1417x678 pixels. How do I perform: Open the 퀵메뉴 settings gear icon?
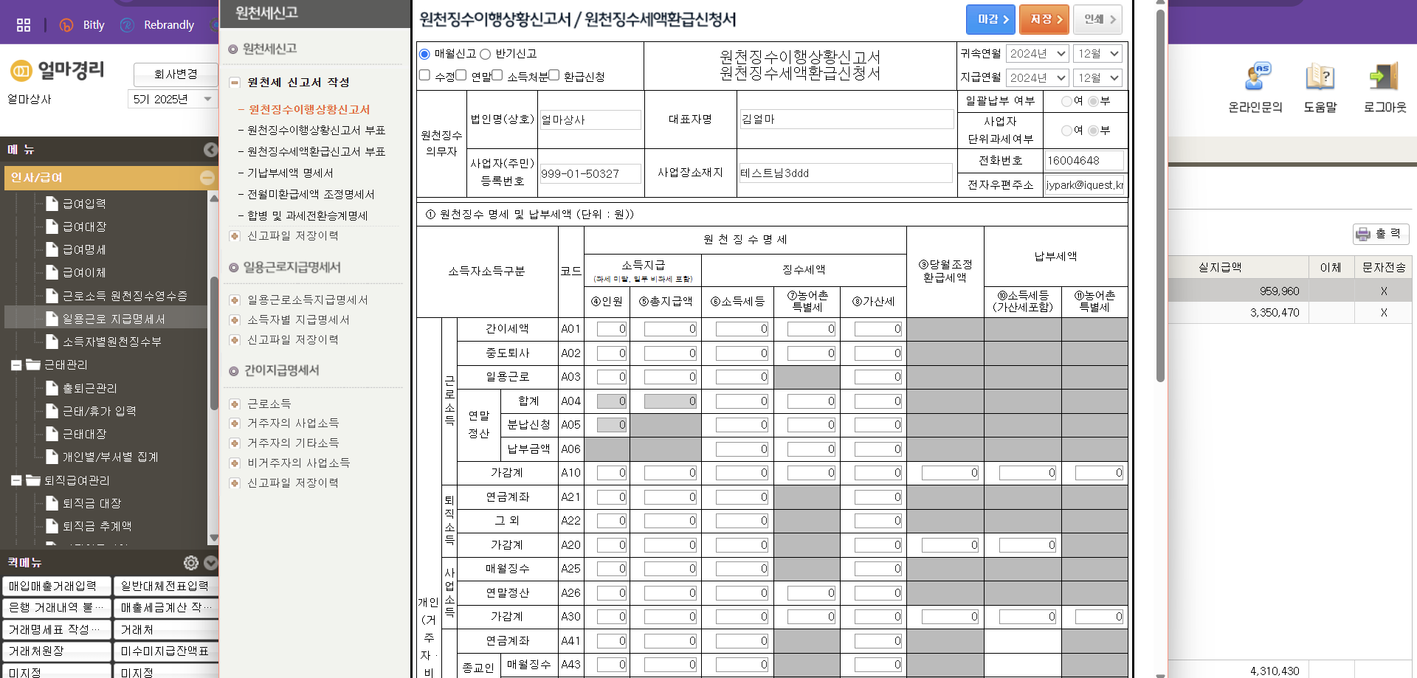tap(190, 562)
